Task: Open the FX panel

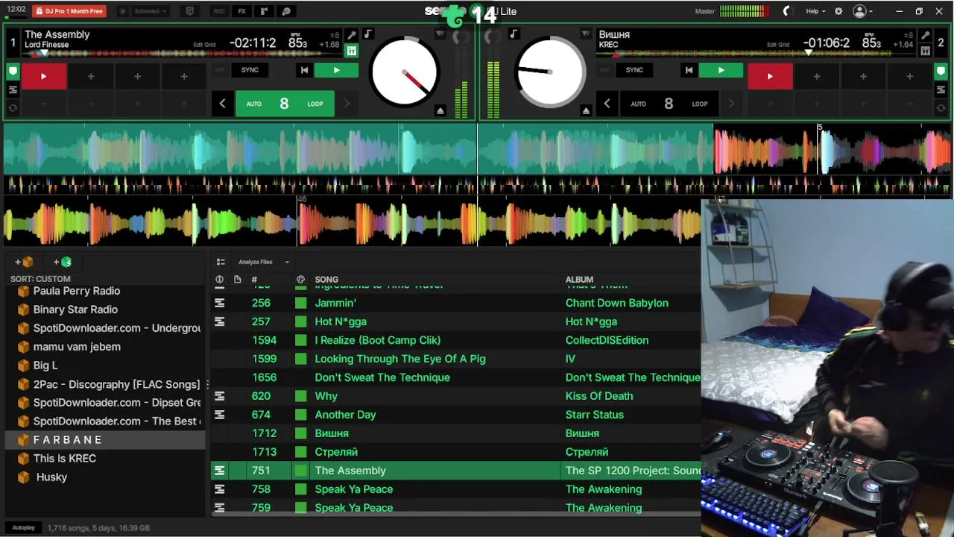Action: (241, 11)
